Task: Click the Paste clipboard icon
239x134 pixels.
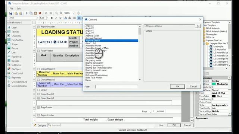Action: point(35,13)
